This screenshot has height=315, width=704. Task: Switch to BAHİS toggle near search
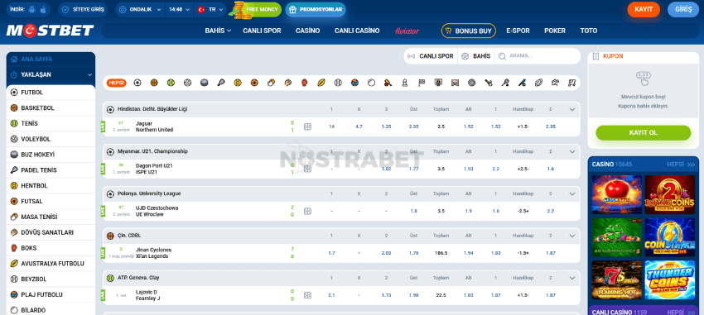click(x=476, y=56)
